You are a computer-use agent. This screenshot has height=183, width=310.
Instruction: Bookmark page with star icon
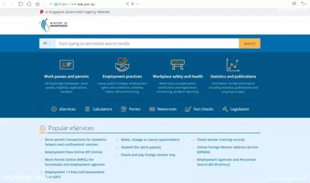click(38, 4)
